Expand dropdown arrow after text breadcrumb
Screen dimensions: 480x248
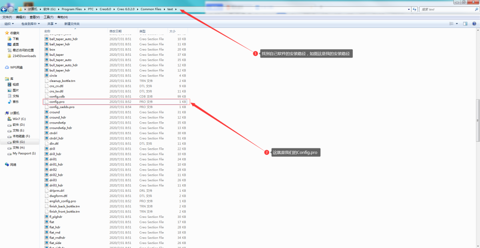tap(176, 9)
